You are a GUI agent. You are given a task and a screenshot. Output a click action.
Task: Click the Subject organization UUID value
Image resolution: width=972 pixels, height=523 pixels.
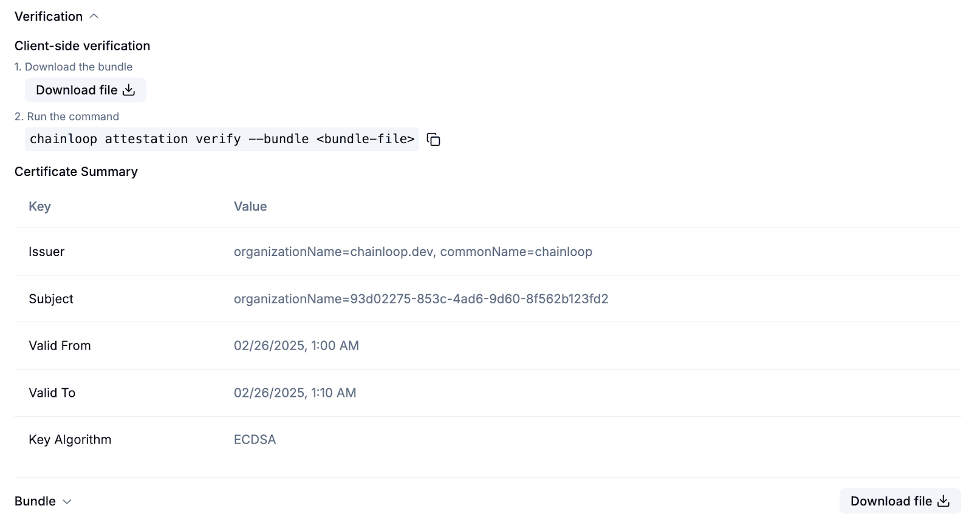point(420,299)
